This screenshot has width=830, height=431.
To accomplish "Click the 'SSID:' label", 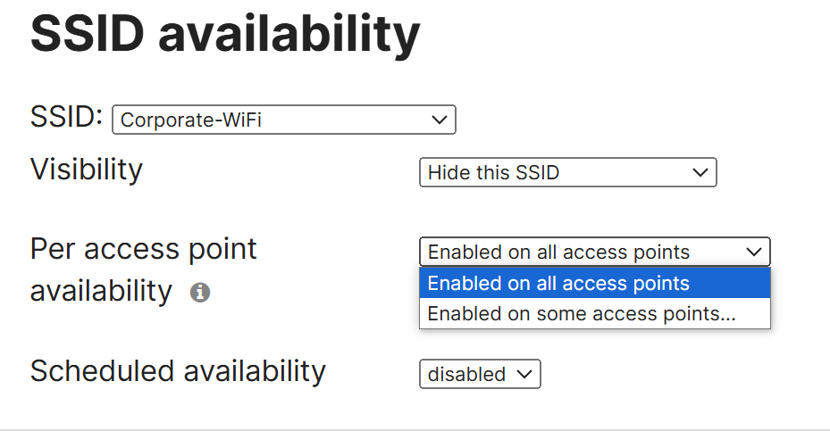I will click(66, 116).
